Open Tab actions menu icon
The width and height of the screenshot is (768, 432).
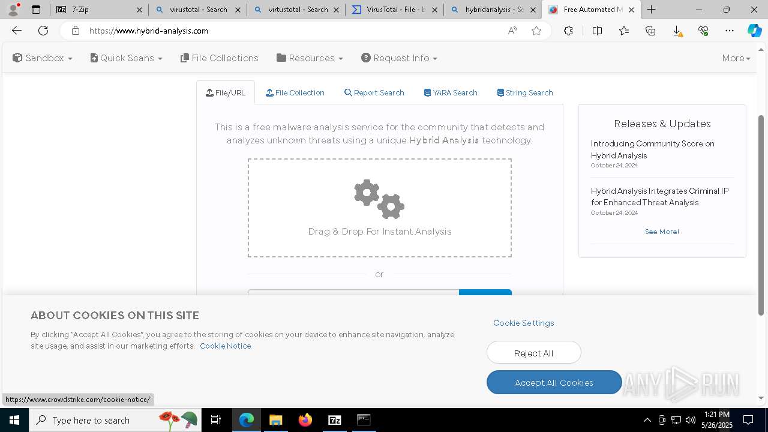36,10
